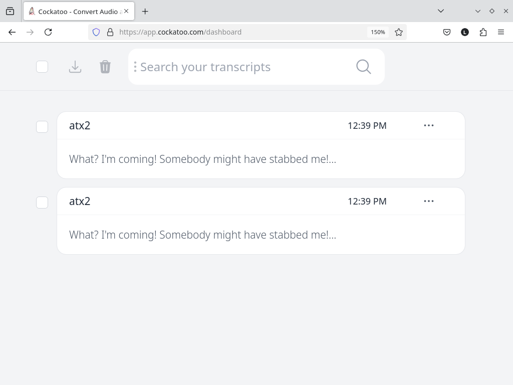The height and width of the screenshot is (385, 513).
Task: Open the first atx2 transcript title
Action: tap(80, 125)
